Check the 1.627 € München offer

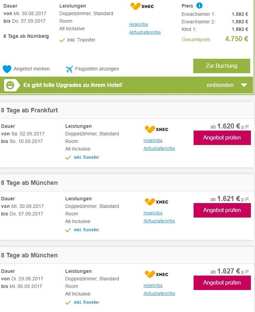(x=222, y=283)
